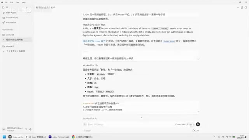Click the /create-skill command text

(x=89, y=103)
